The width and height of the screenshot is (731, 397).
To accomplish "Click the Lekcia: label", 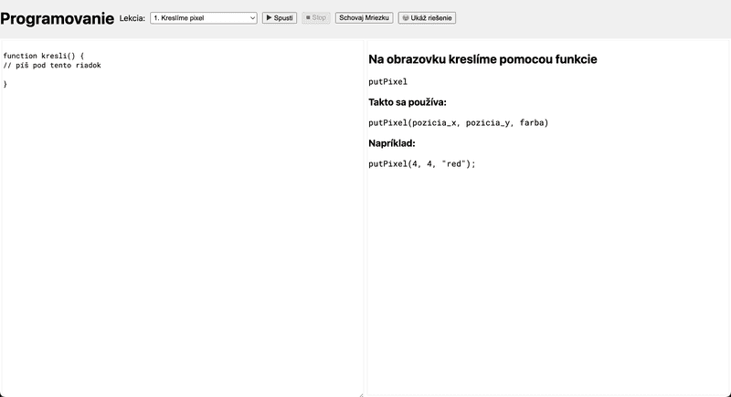I will (x=132, y=18).
